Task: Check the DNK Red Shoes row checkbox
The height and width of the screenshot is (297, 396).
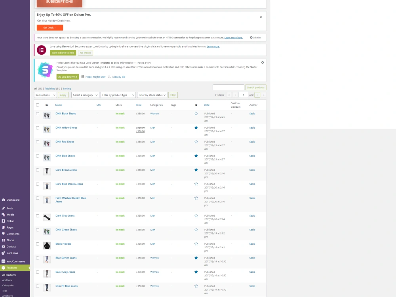Action: pos(38,142)
